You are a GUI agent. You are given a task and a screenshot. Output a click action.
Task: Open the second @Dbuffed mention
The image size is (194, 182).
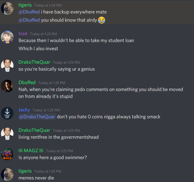point(29,20)
